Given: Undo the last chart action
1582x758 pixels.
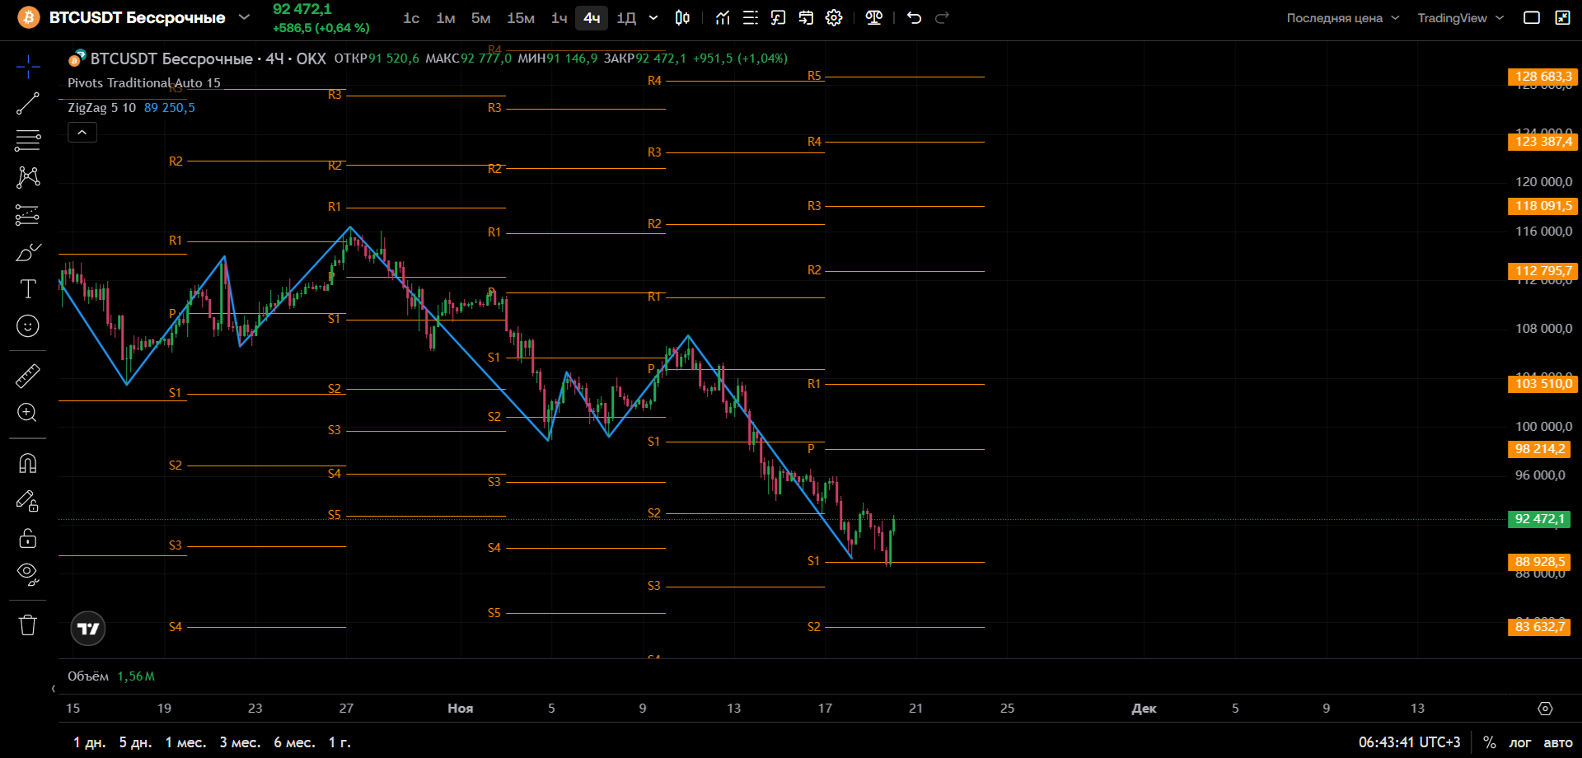Looking at the screenshot, I should (x=914, y=18).
